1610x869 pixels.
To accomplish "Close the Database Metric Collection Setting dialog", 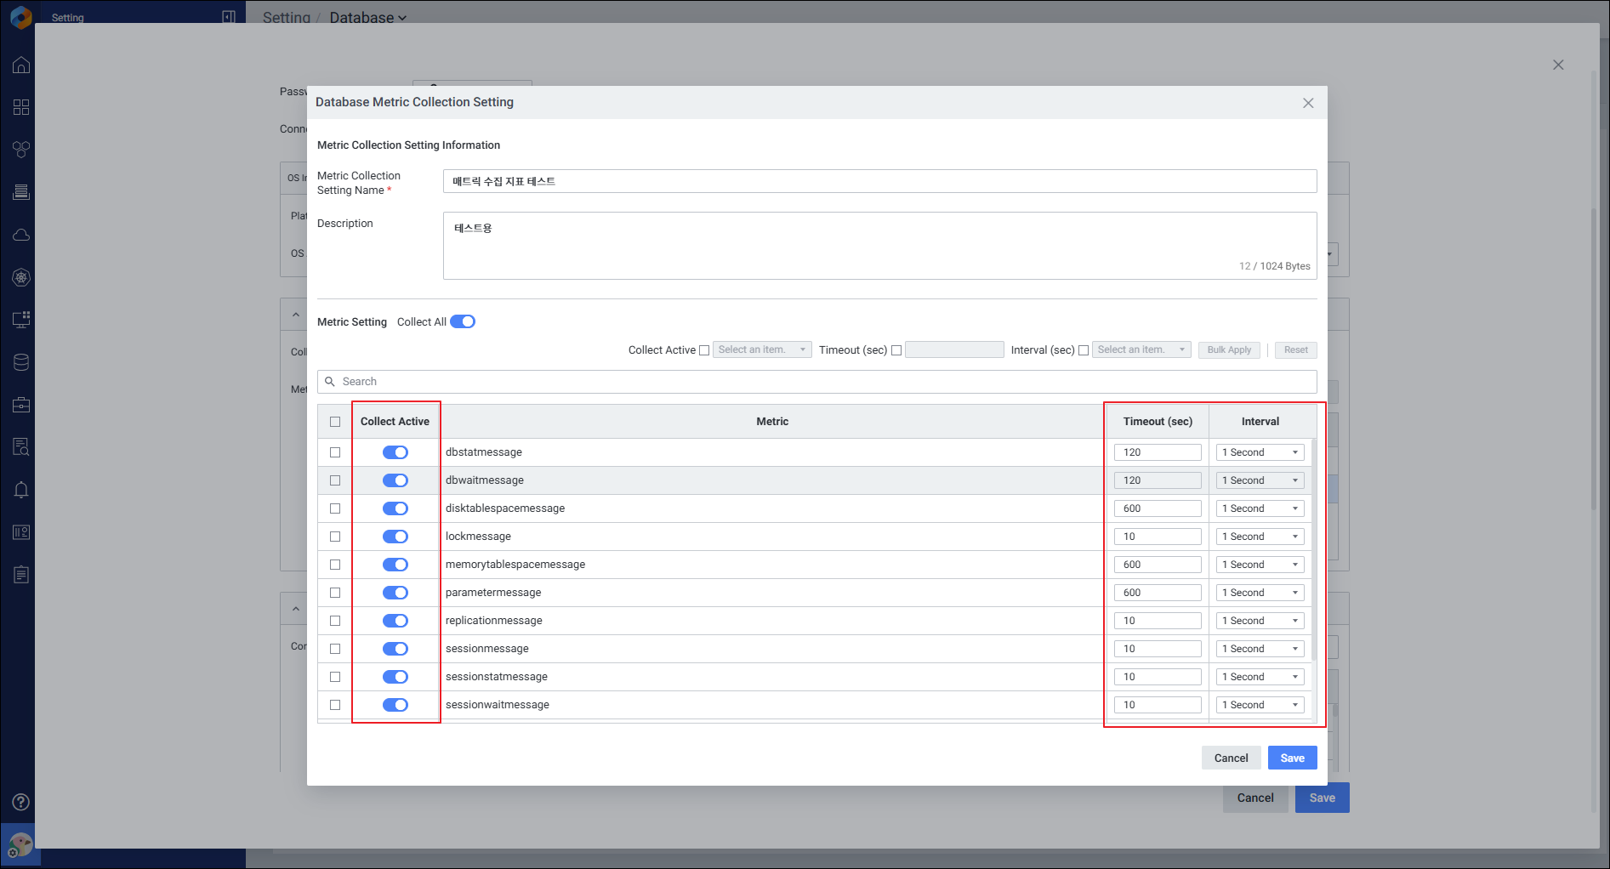I will coord(1308,103).
